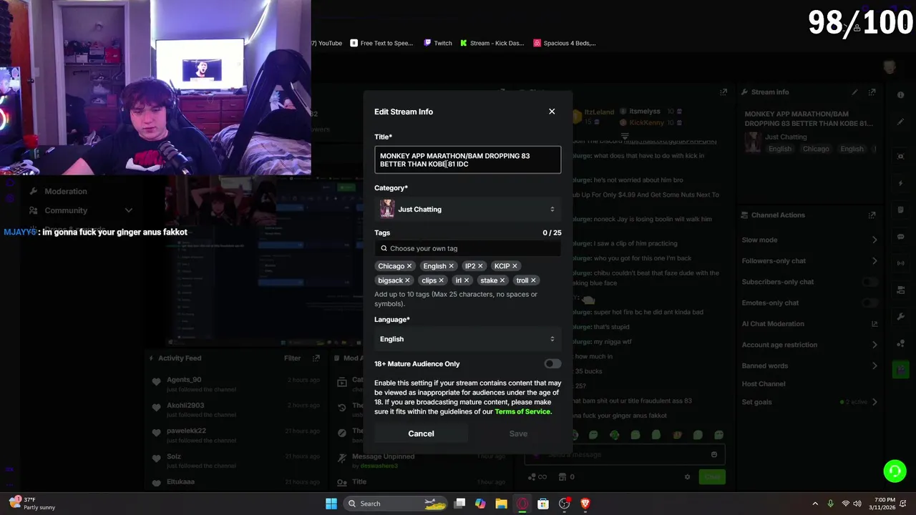
Task: Remove the English tag
Action: (451, 266)
